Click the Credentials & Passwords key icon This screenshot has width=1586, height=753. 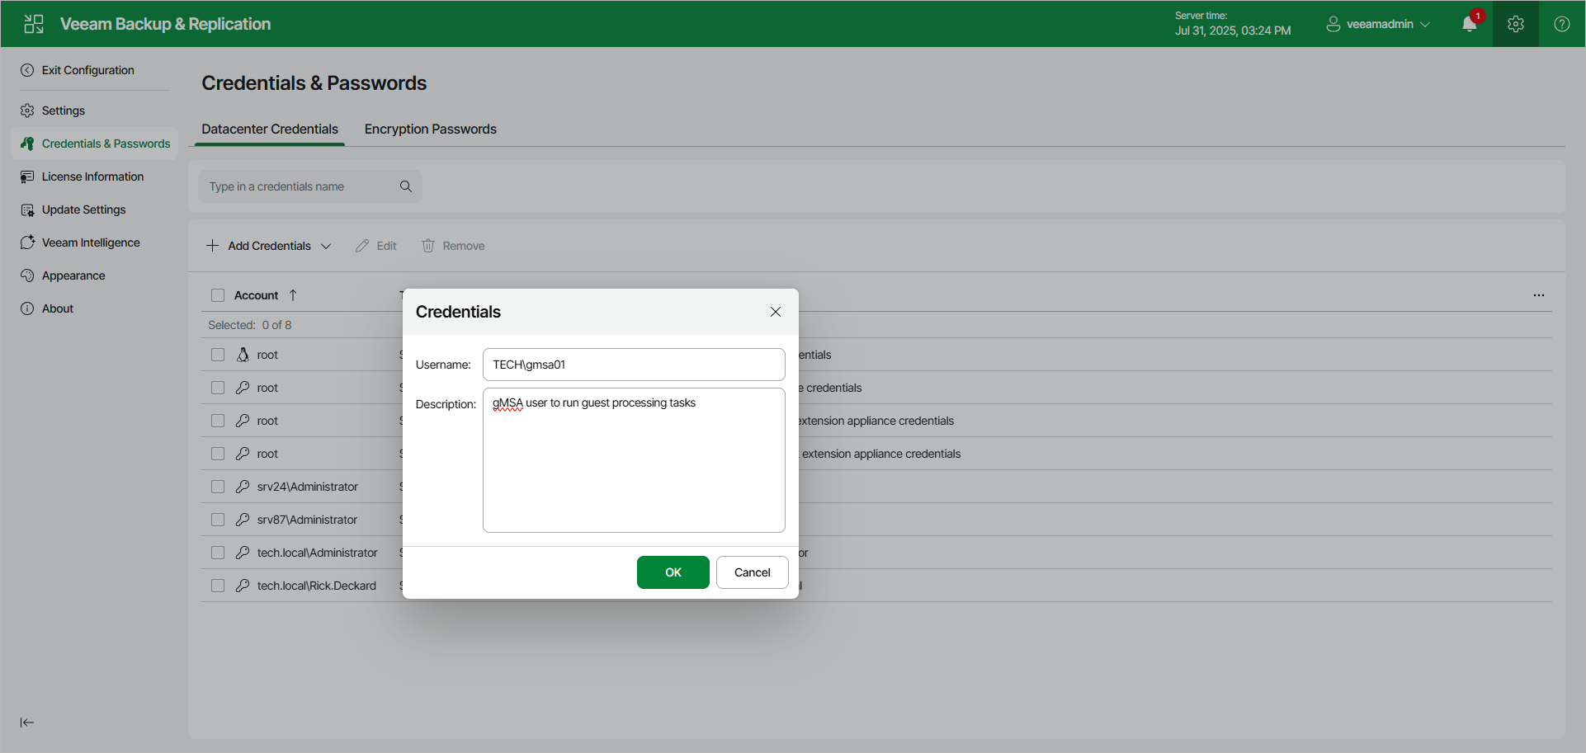27,144
